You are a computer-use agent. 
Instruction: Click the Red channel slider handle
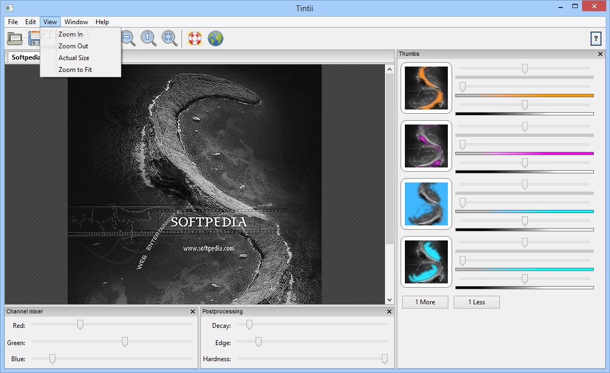pos(80,325)
